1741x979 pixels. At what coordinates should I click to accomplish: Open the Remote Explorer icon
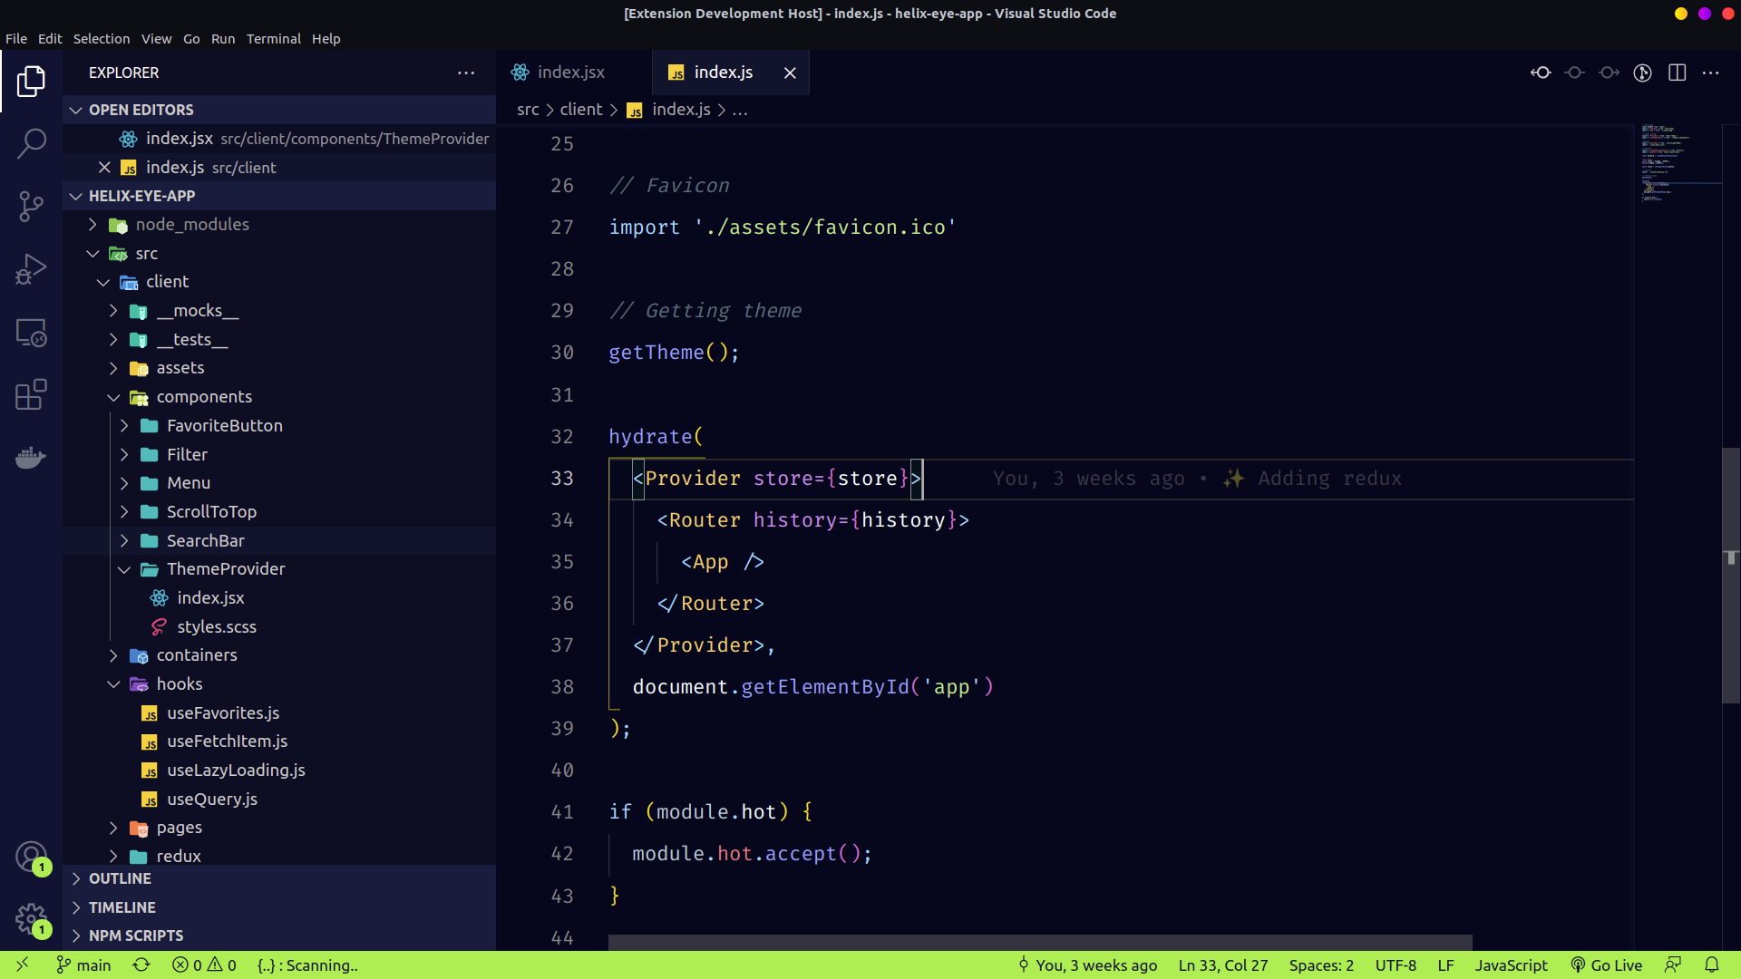point(32,333)
